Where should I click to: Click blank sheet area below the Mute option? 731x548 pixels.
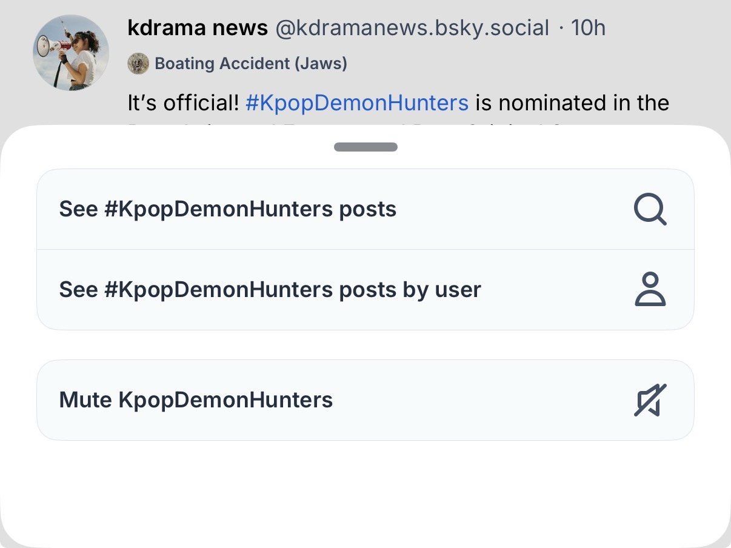(365, 491)
